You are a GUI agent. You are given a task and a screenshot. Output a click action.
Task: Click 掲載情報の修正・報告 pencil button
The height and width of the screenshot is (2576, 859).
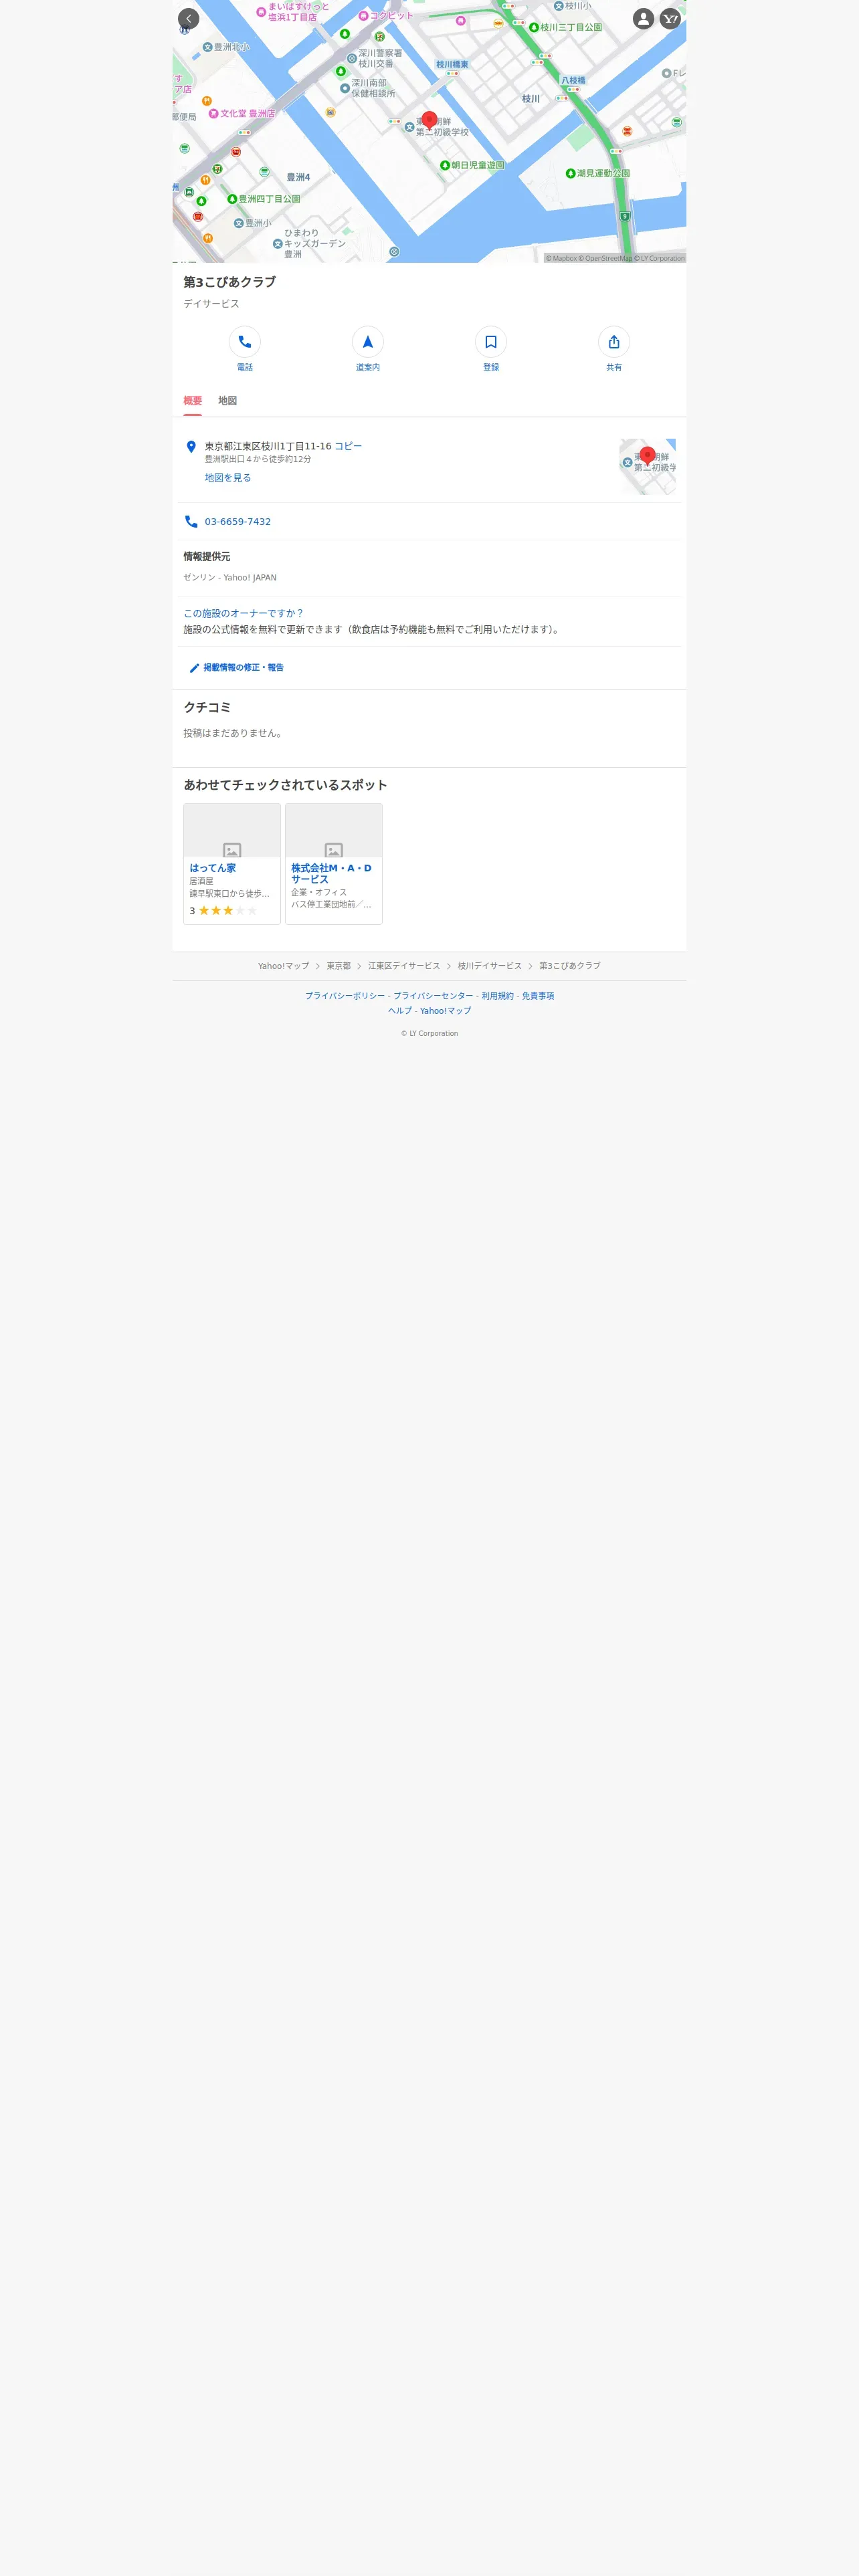[236, 668]
